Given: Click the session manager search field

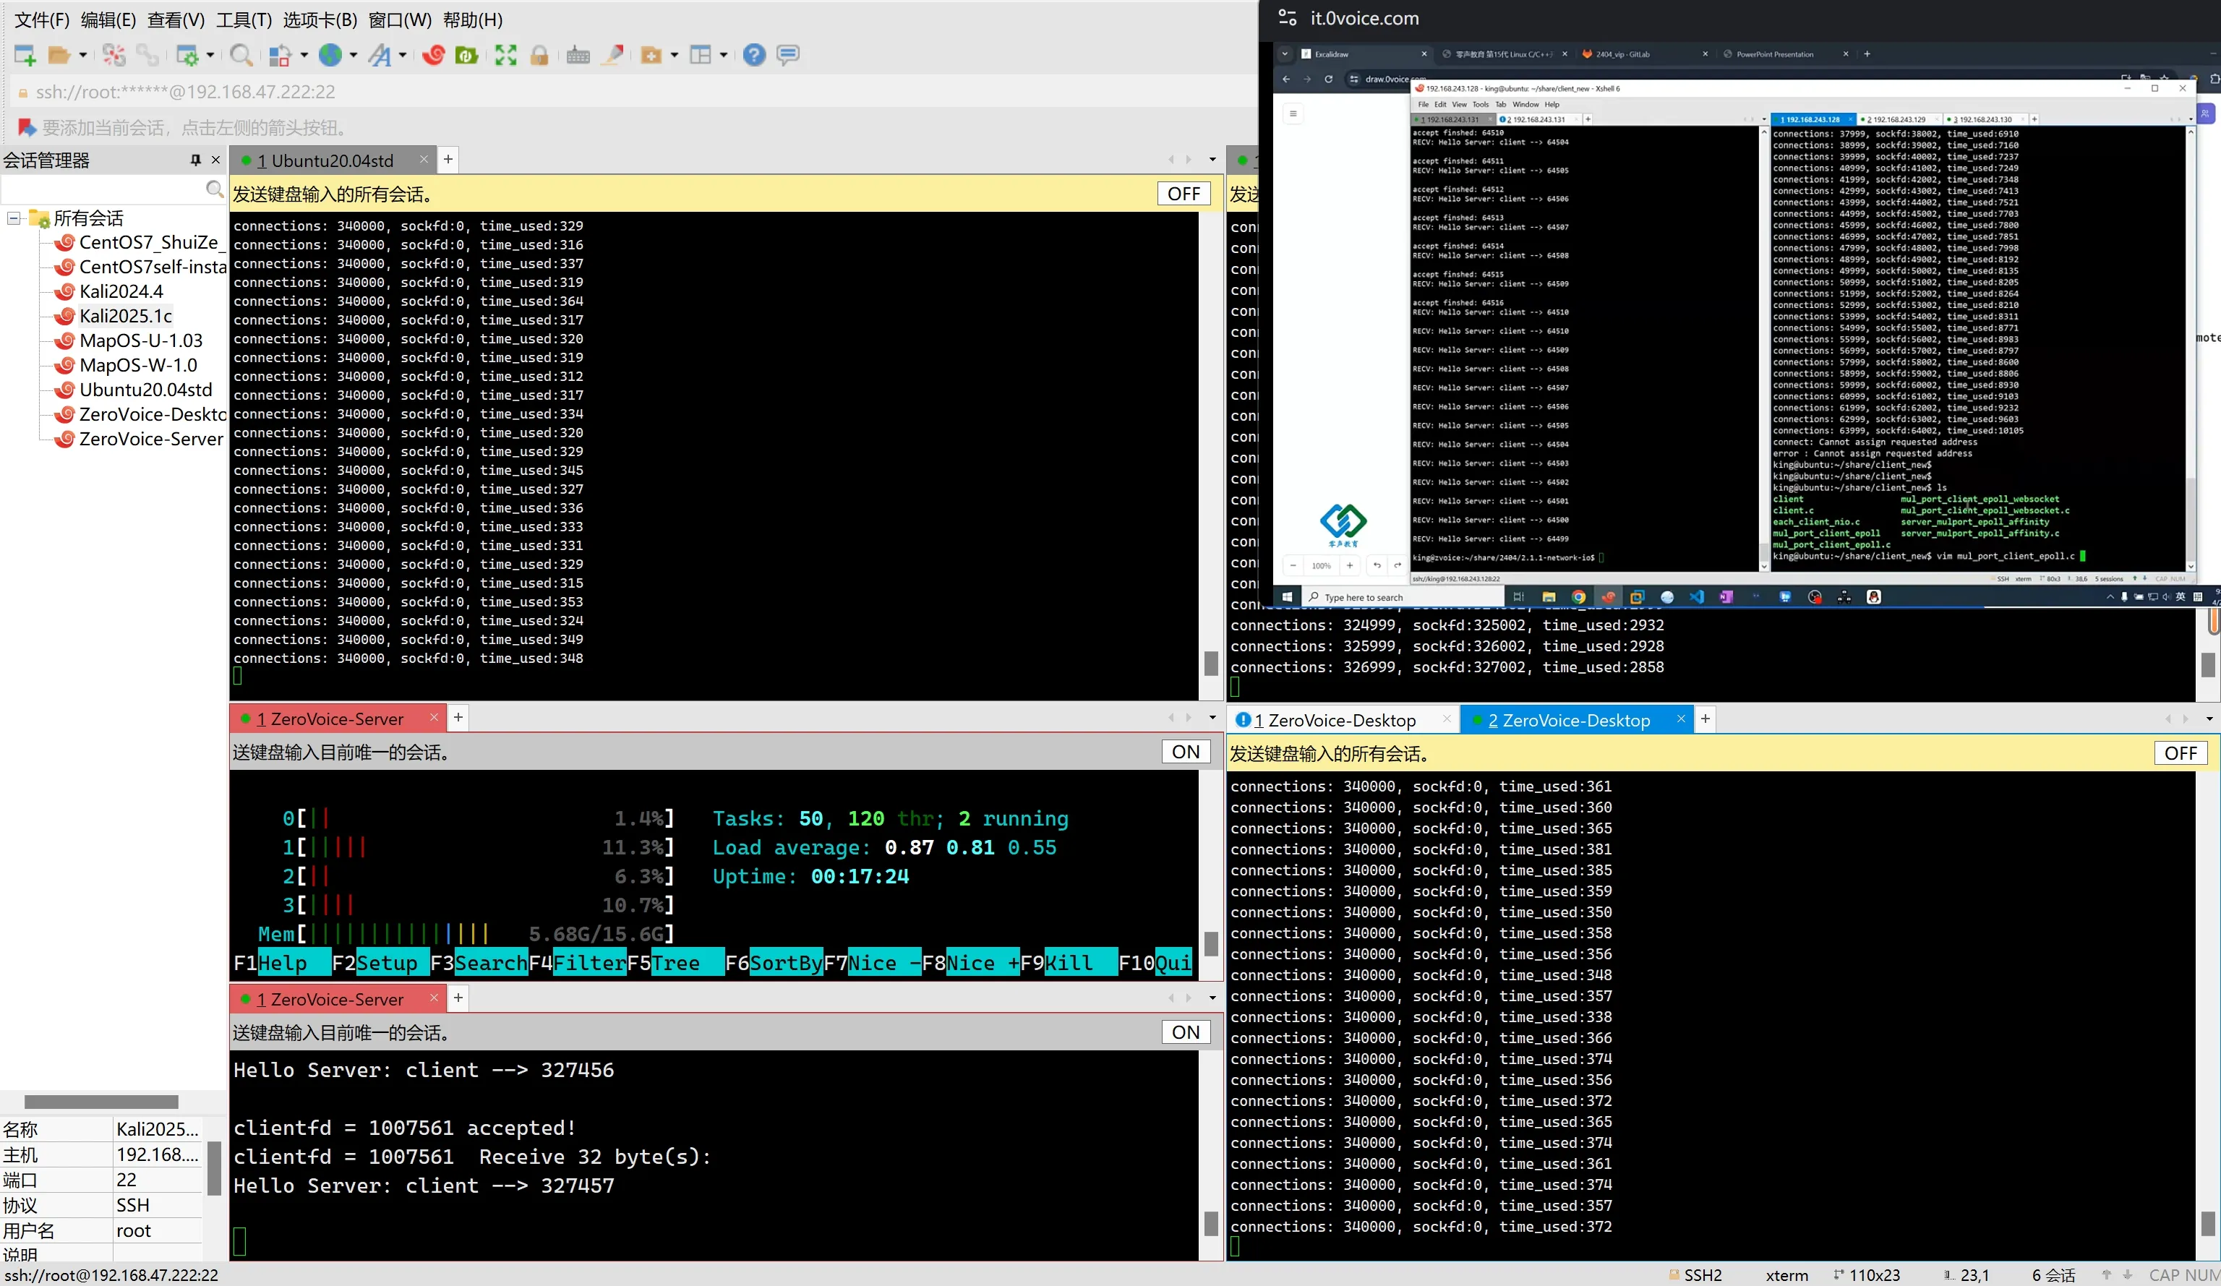Looking at the screenshot, I should pyautogui.click(x=101, y=189).
